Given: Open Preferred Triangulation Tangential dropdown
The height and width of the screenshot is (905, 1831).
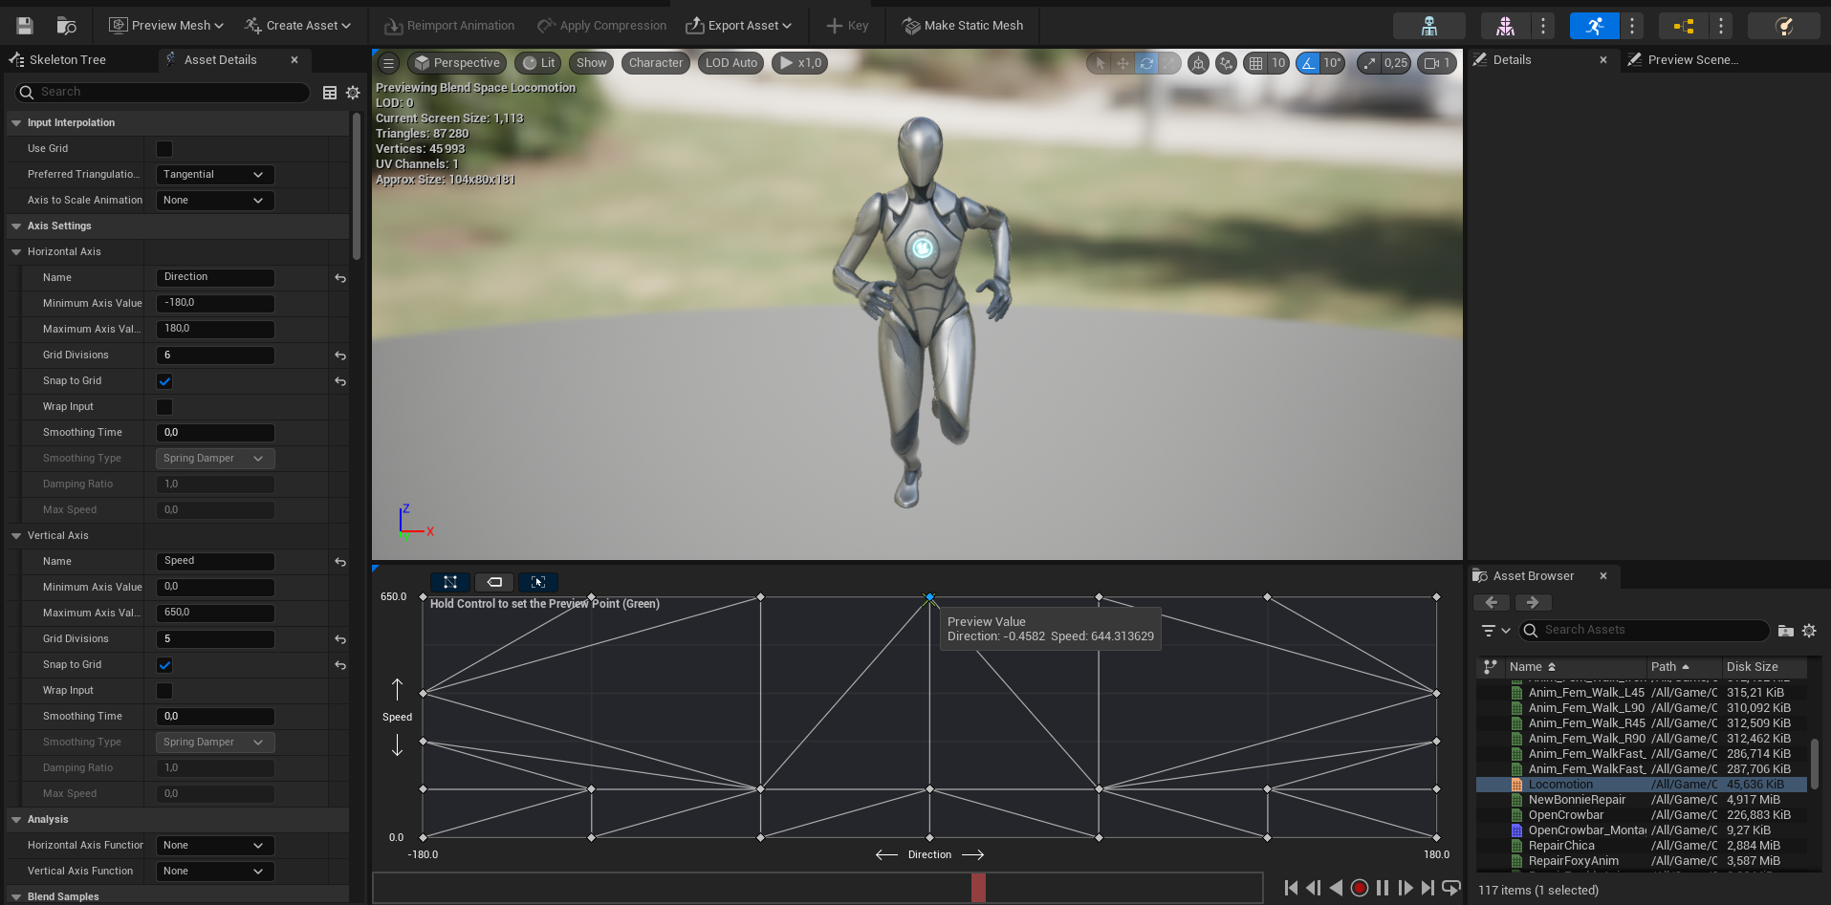Looking at the screenshot, I should point(214,175).
